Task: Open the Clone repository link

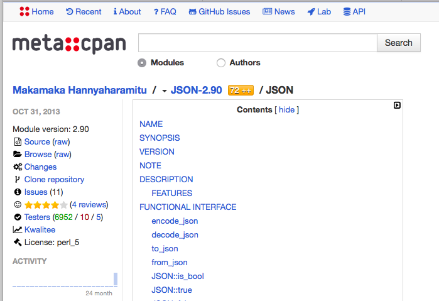Action: (54, 179)
